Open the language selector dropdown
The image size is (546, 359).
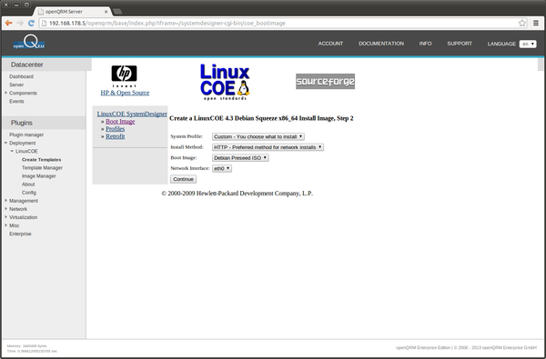coord(528,44)
